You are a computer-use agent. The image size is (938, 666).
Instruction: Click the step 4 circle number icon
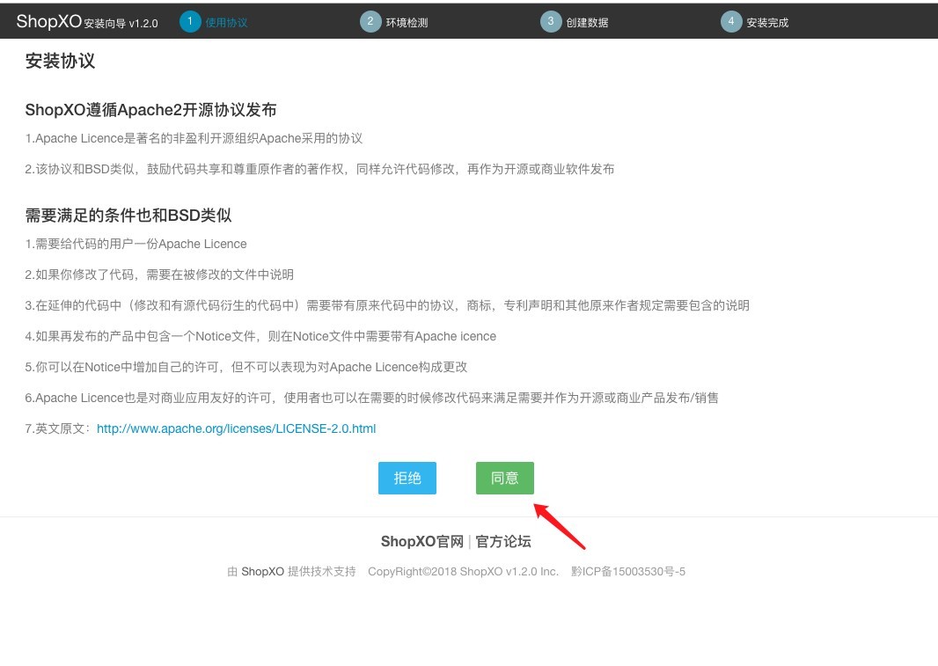click(731, 21)
